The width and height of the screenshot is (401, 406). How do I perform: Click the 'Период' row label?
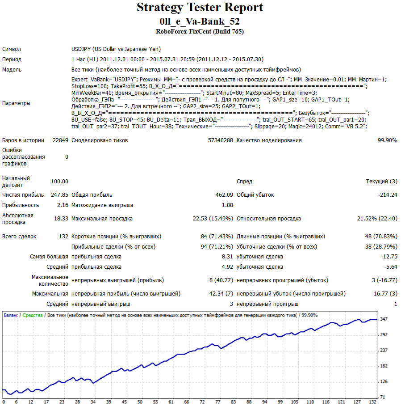[12, 59]
